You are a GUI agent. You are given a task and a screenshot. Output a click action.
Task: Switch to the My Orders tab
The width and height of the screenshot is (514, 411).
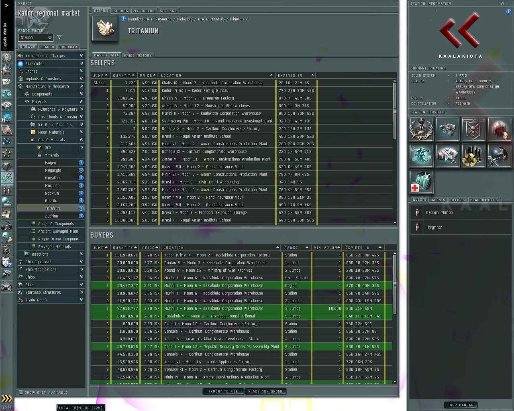tap(144, 11)
